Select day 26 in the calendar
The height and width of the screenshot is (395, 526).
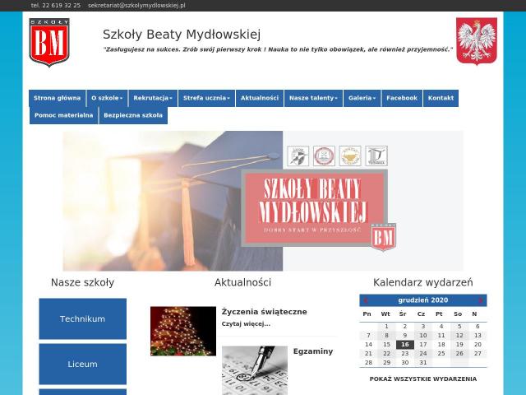(459, 354)
